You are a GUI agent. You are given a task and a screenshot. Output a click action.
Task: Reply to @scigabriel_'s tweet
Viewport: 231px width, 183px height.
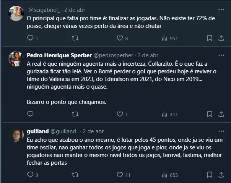tap(31, 38)
